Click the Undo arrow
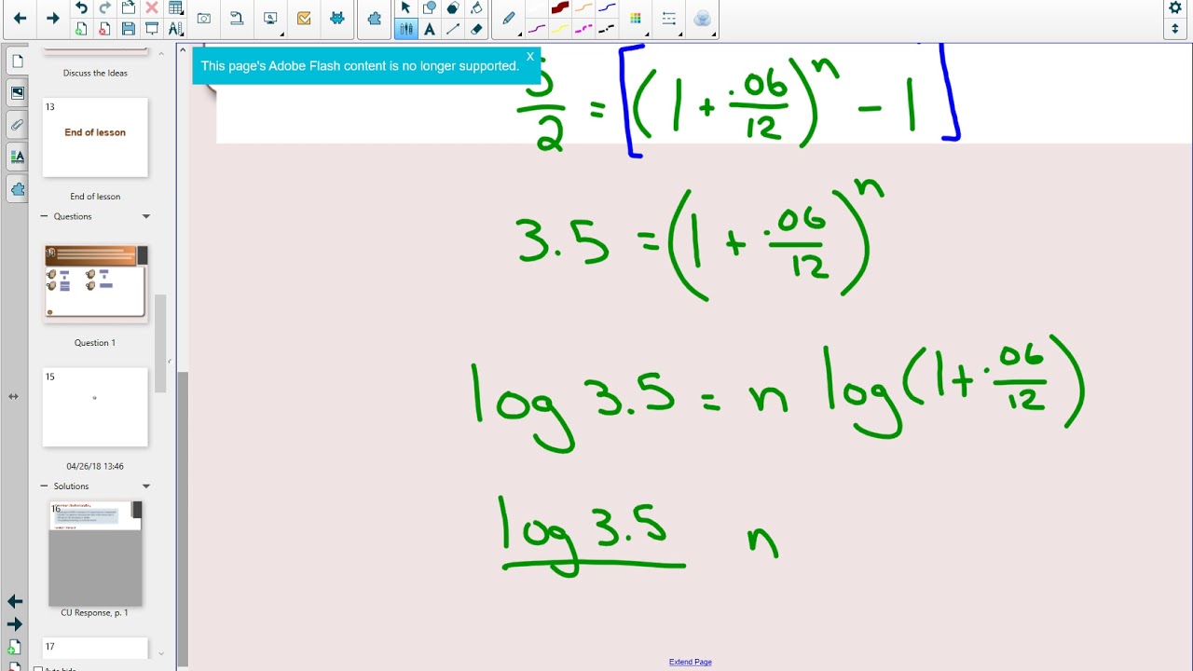Viewport: 1193px width, 671px height. pyautogui.click(x=81, y=8)
